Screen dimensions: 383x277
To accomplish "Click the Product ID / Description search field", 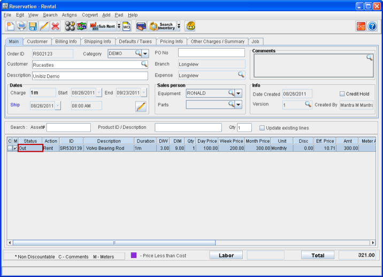I will (188, 127).
